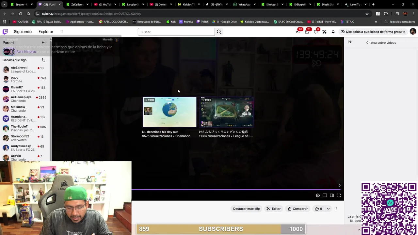The height and width of the screenshot is (235, 418).
Task: Open Andyelmessy channel
Action: pyautogui.click(x=25, y=148)
